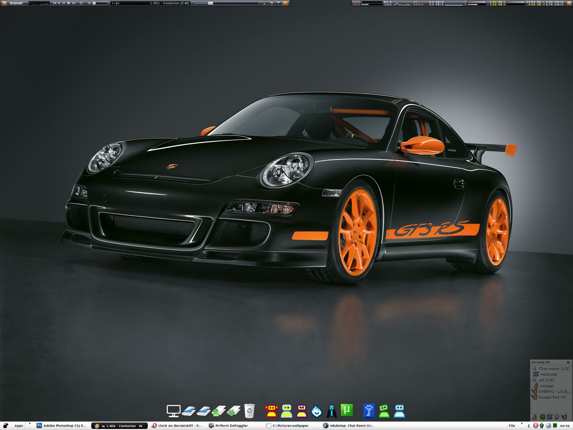Click the green grid tray icon
573x430 pixels.
click(555, 426)
